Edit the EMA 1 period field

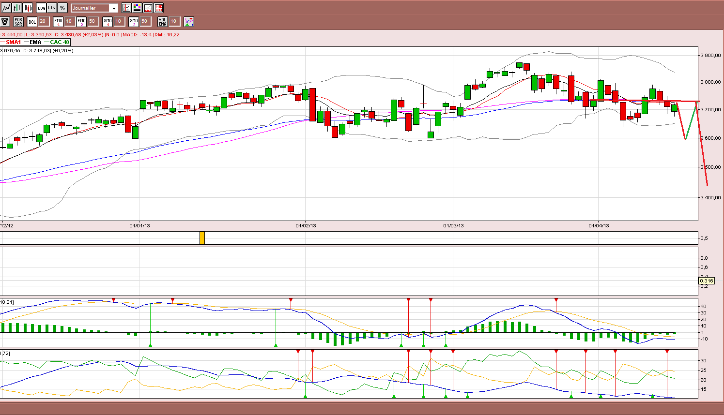[69, 21]
